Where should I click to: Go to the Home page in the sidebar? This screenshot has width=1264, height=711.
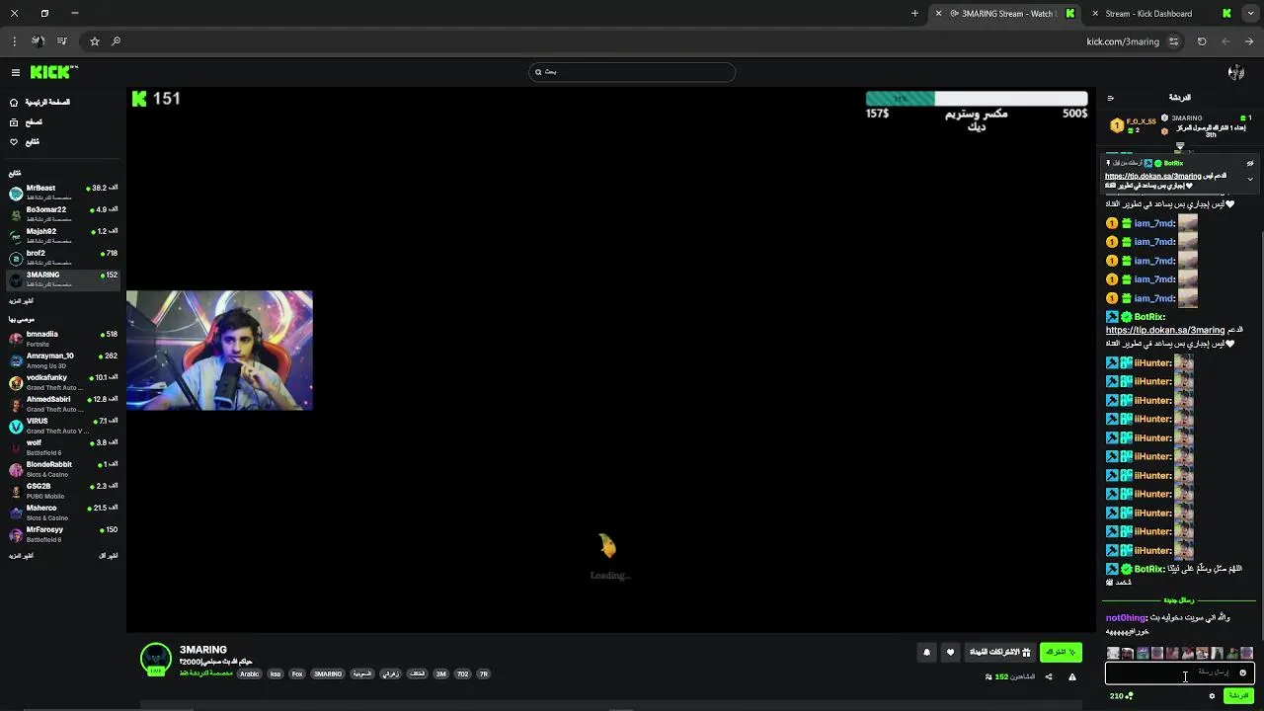(39, 103)
